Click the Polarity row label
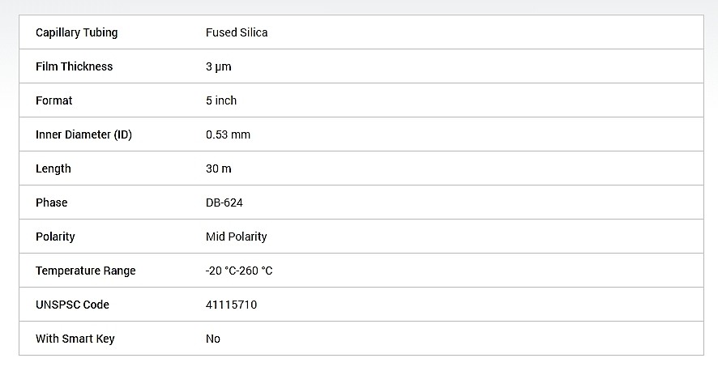This screenshot has width=718, height=371. pos(55,237)
